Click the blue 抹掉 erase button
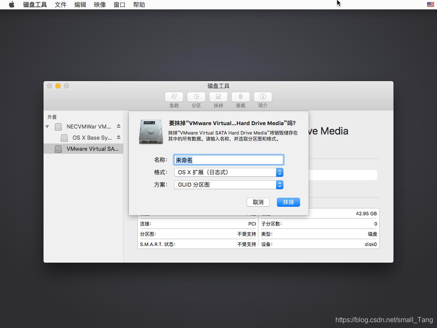 288,202
